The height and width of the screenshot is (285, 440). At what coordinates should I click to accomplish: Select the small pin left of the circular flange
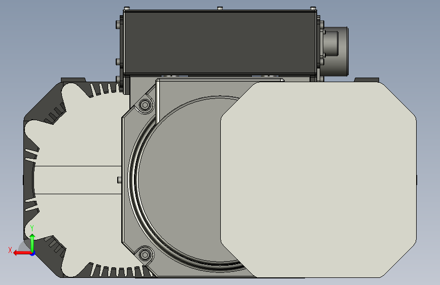(119, 180)
